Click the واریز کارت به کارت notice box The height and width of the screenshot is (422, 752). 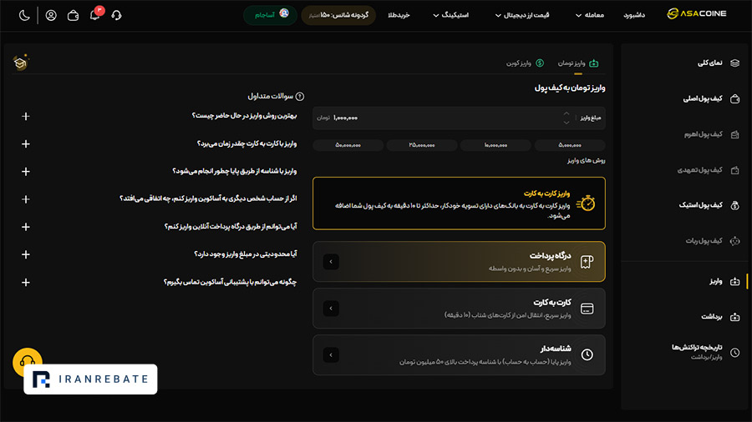click(x=459, y=203)
